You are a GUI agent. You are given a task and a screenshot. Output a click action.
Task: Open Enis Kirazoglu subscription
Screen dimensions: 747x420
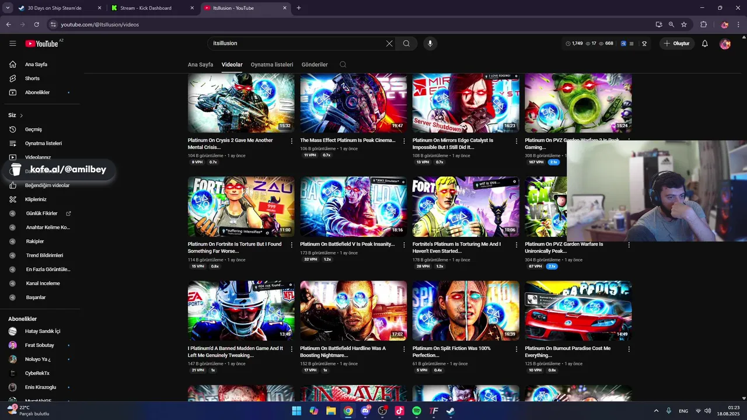pos(40,387)
